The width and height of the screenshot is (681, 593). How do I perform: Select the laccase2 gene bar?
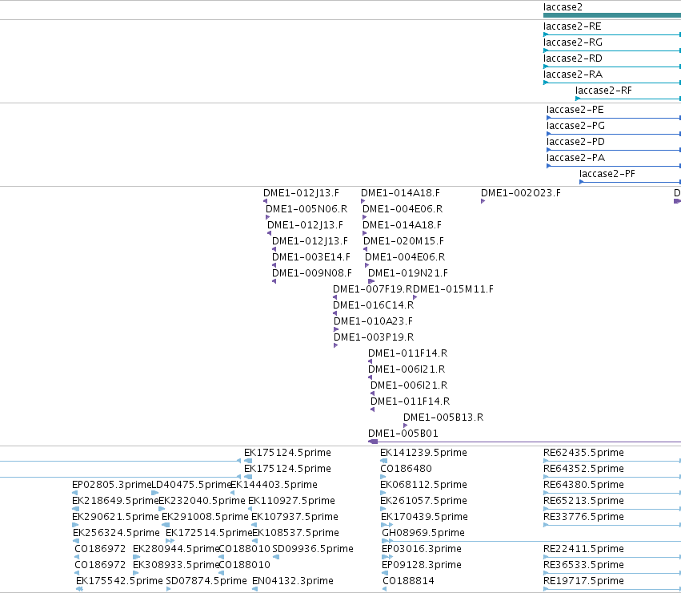(x=612, y=15)
